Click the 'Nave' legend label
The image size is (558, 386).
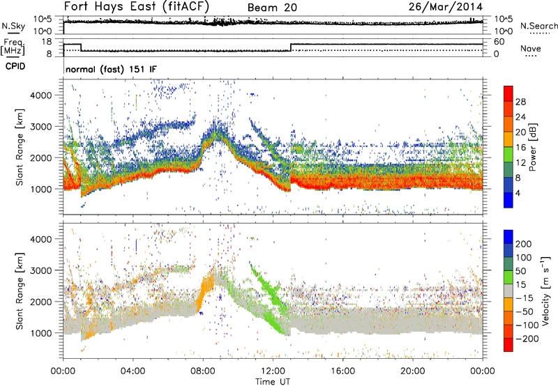531,48
